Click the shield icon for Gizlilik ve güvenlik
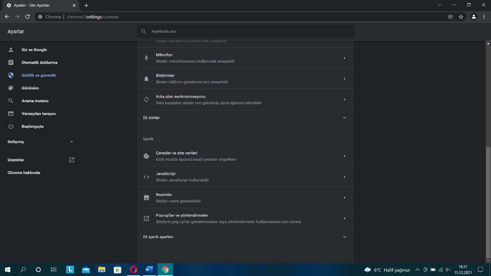491x276 pixels. pyautogui.click(x=11, y=76)
